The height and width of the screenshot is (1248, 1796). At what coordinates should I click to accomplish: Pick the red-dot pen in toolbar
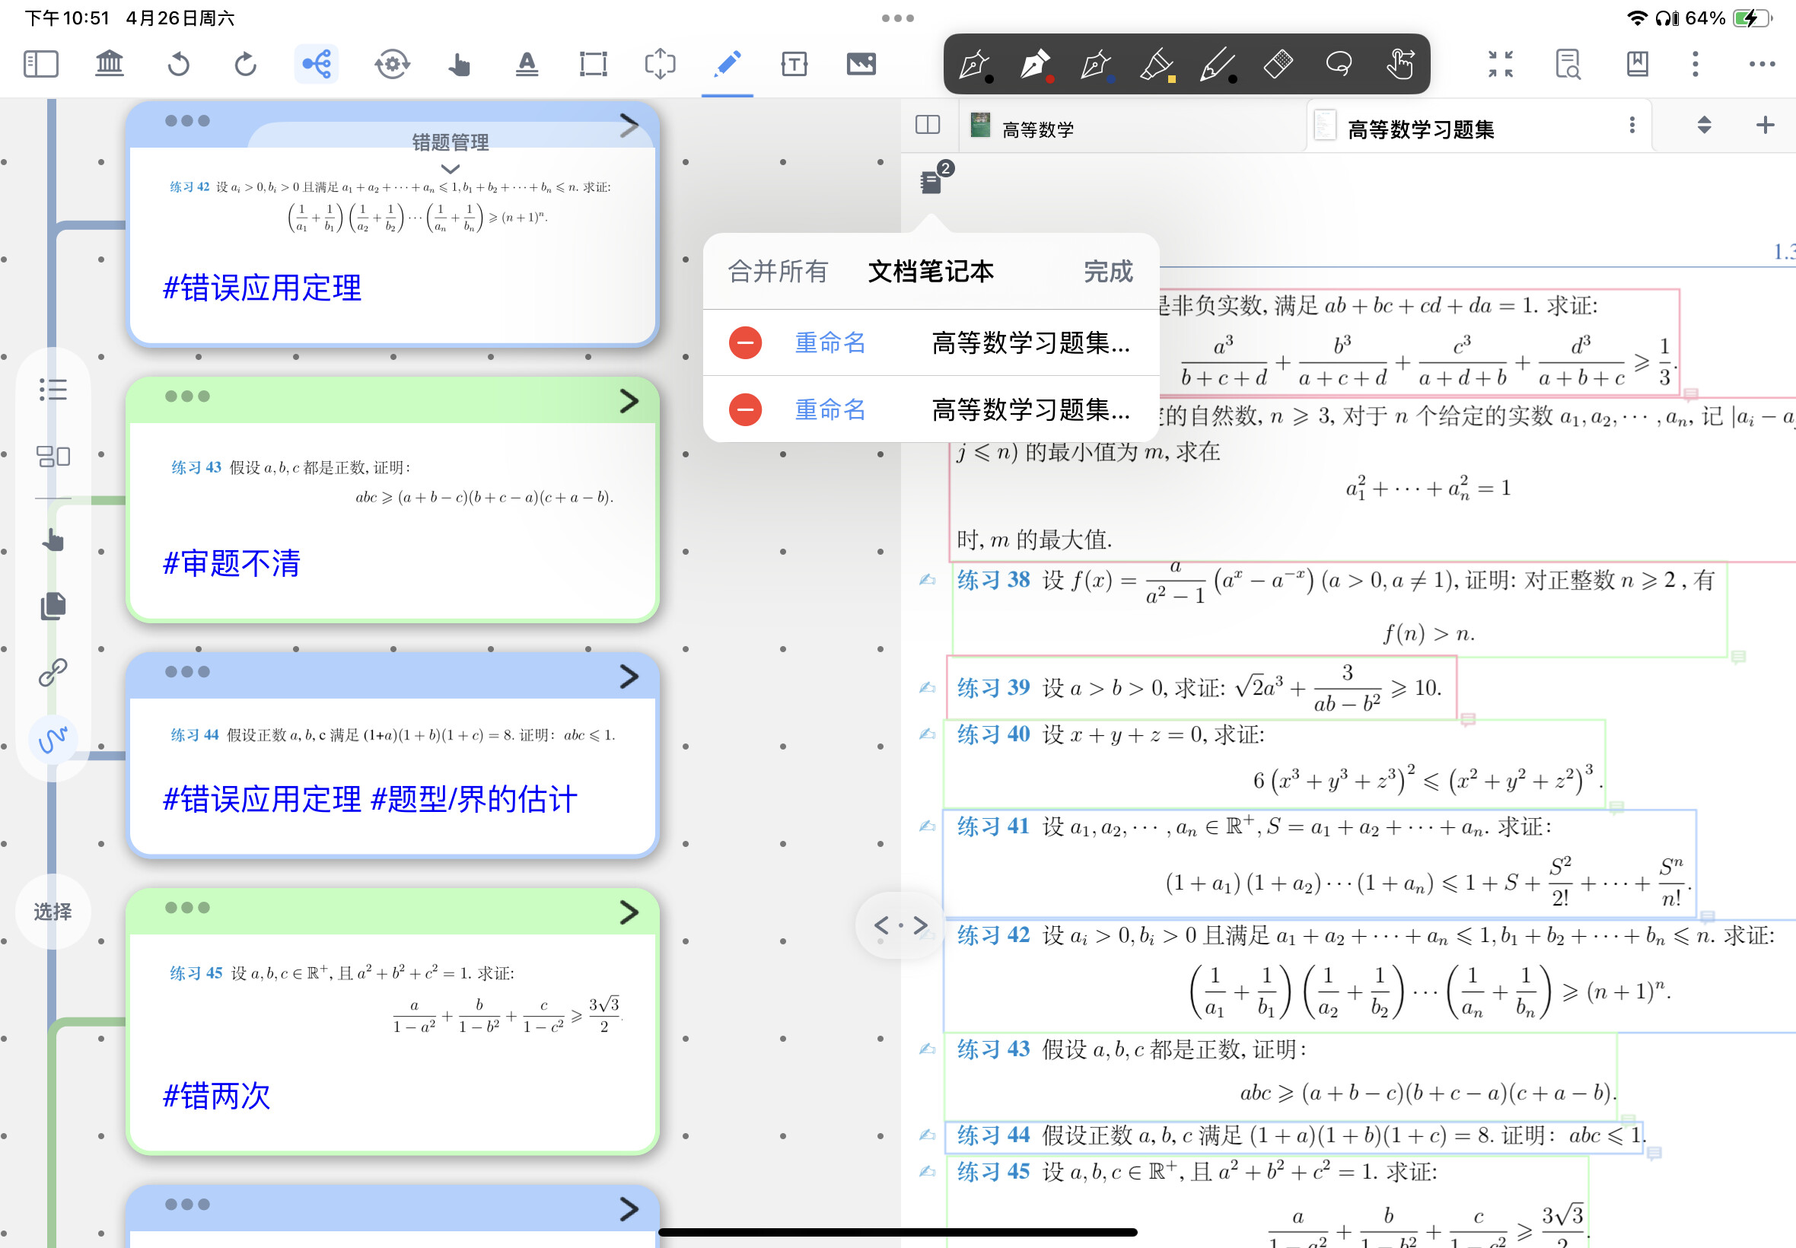1036,64
